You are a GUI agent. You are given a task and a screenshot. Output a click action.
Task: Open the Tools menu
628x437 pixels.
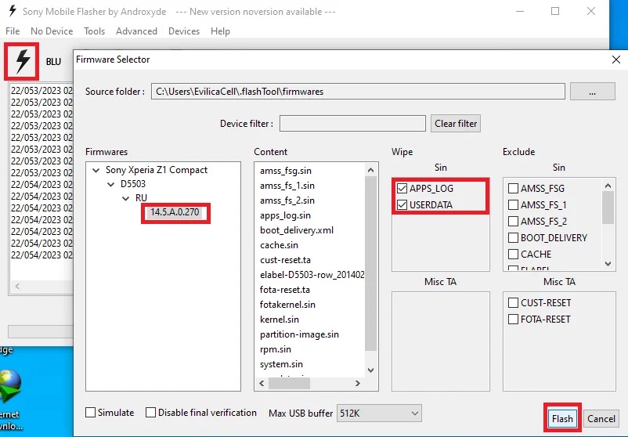(x=95, y=31)
